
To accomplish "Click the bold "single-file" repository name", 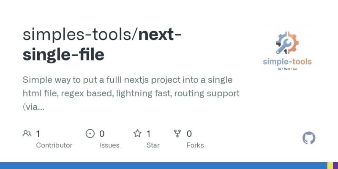I will (63, 55).
